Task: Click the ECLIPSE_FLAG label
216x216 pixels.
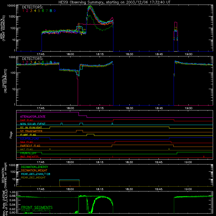Action: [x=29, y=139]
